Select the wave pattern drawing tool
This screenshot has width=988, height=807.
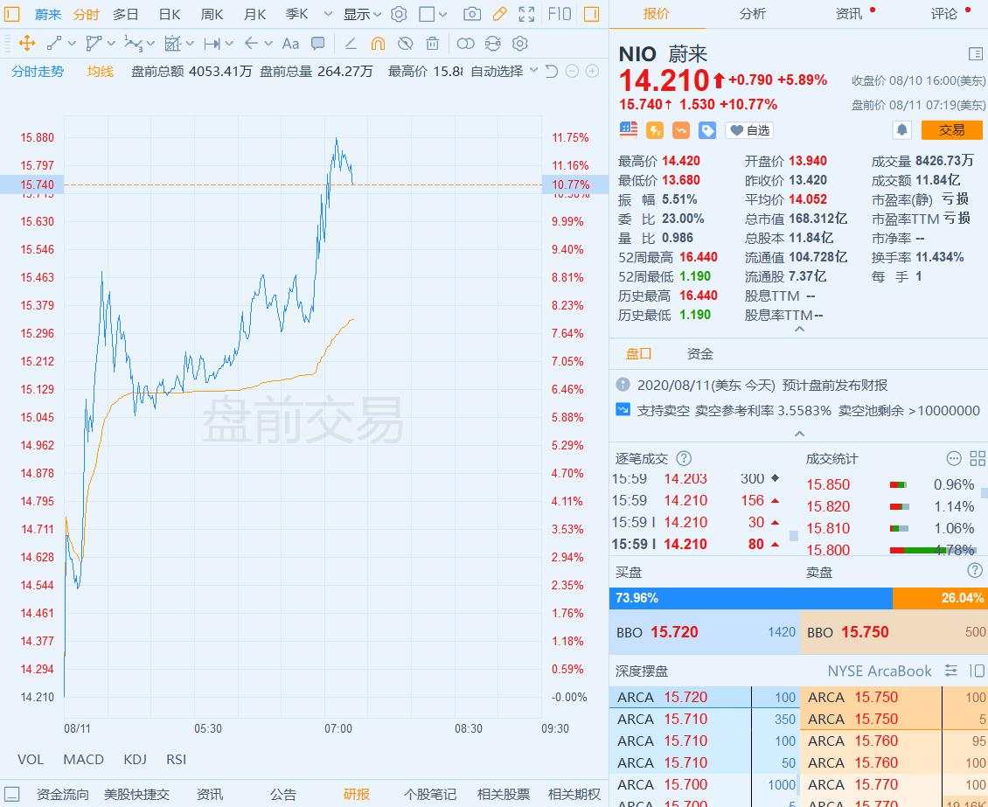(133, 44)
